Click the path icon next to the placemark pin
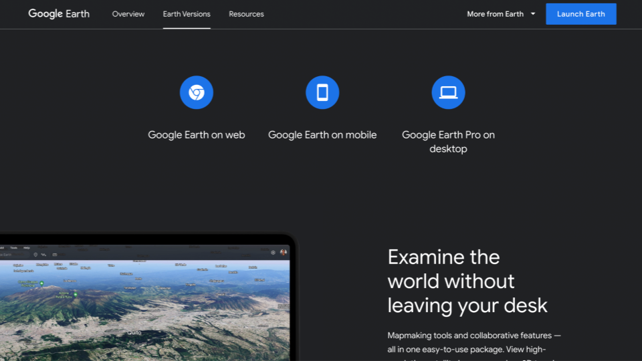642x361 pixels. [44, 254]
